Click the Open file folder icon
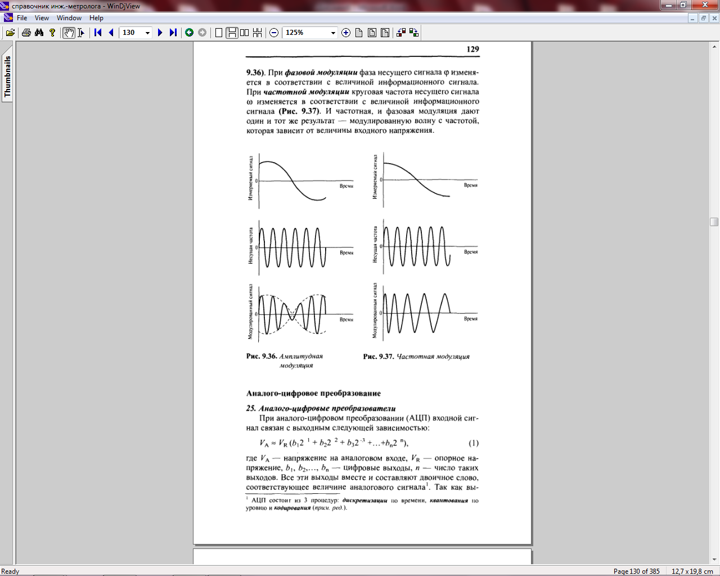Screen dimensions: 720x576 pos(10,33)
